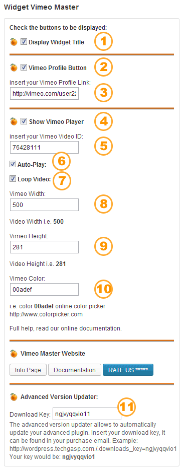Click the Download Key text box

pos(87,414)
